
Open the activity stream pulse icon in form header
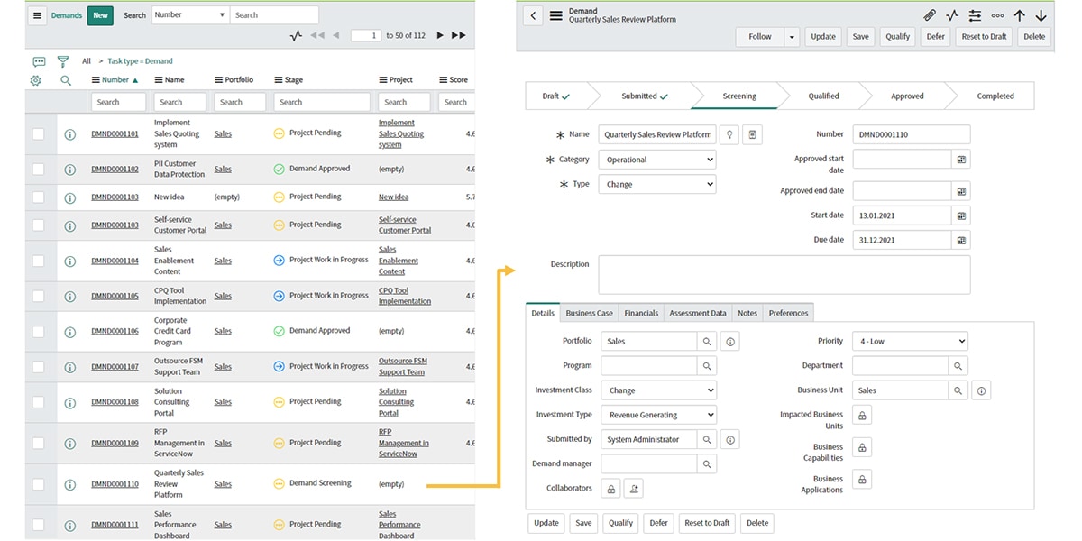(952, 15)
